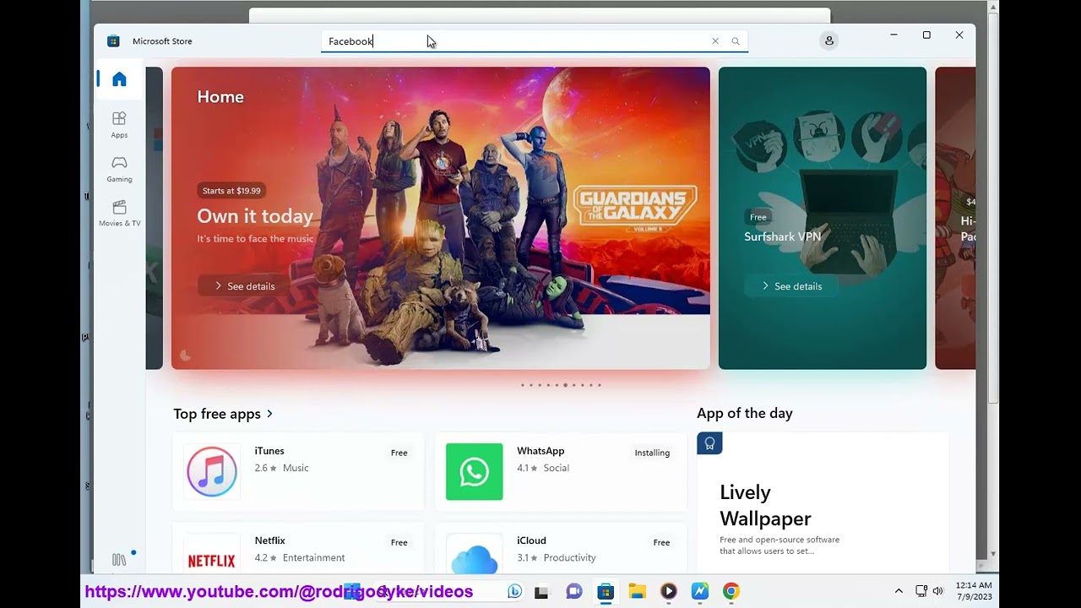
Task: Open the Apps section in sidebar
Action: click(119, 125)
